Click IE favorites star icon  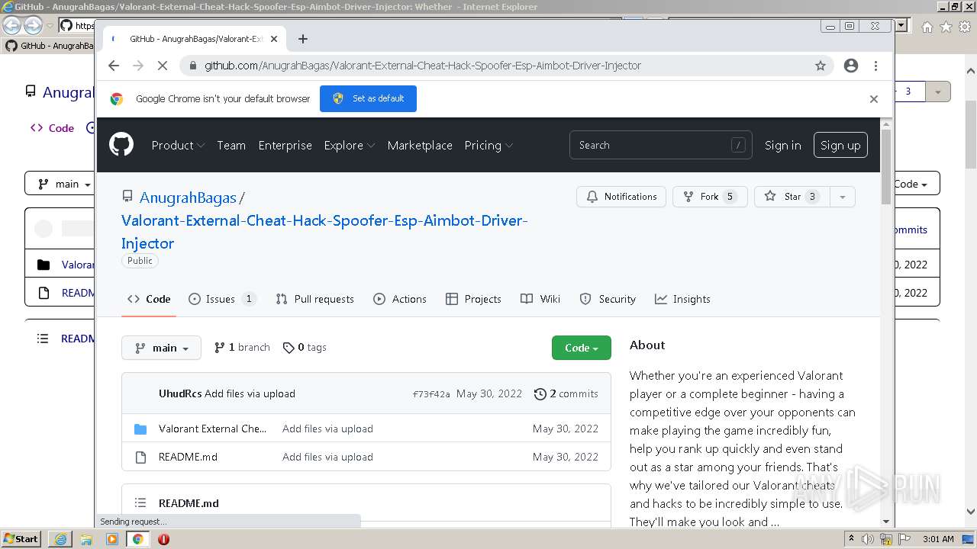coord(946,26)
